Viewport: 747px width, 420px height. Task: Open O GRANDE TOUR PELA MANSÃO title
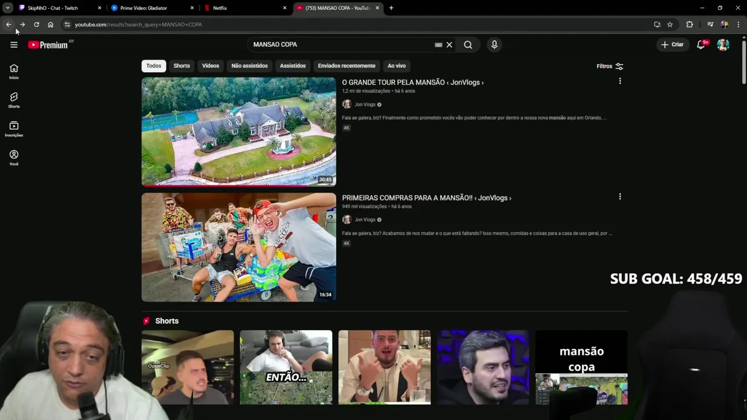tap(413, 82)
